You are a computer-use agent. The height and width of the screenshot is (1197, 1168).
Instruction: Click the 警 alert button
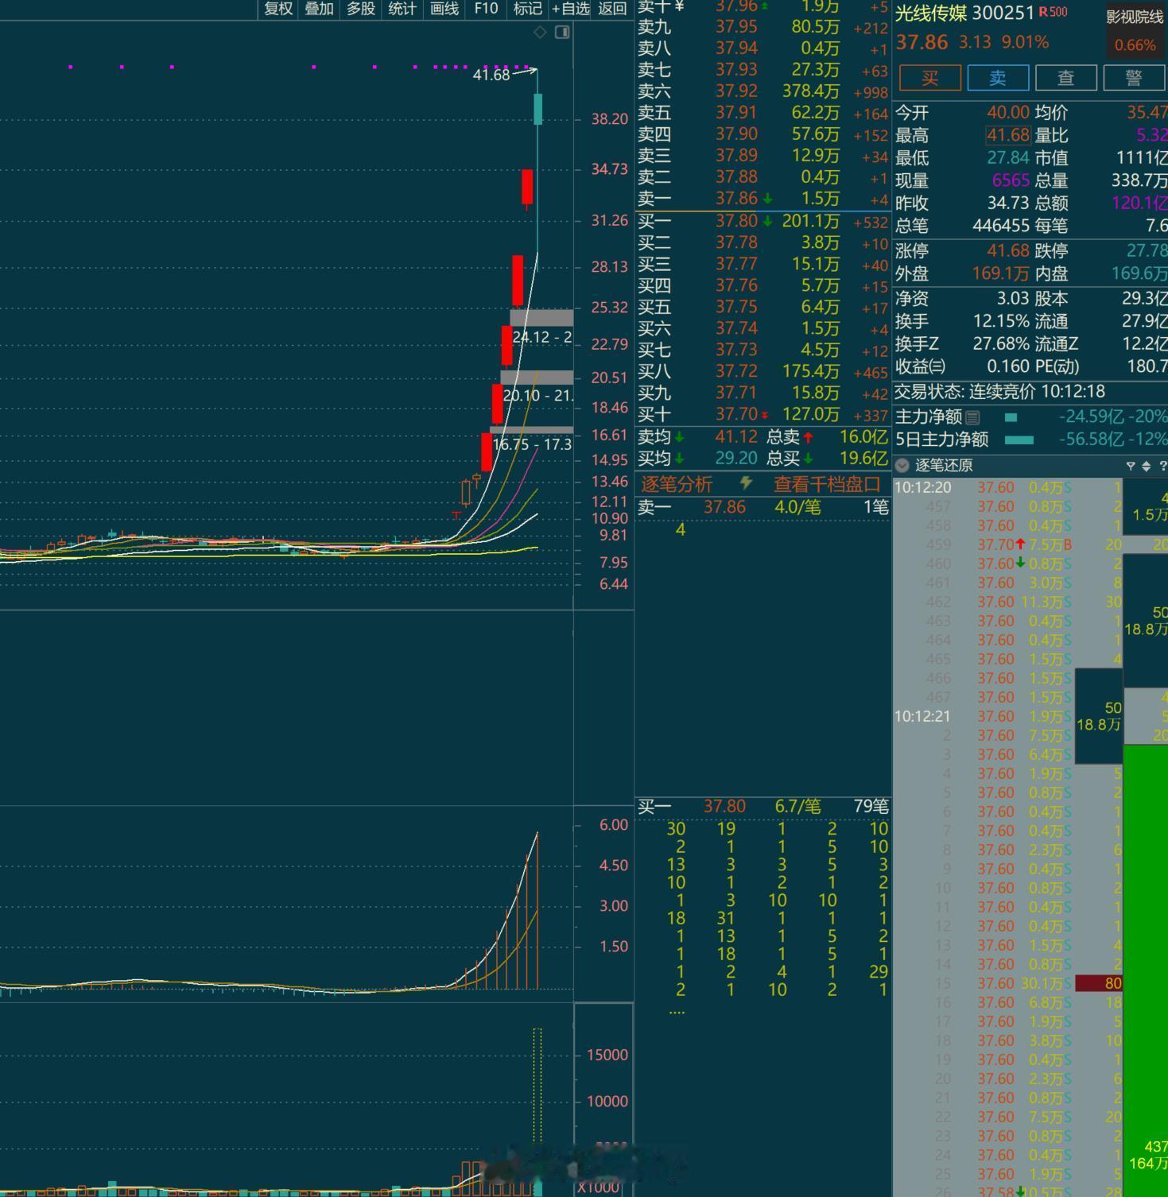(1135, 78)
